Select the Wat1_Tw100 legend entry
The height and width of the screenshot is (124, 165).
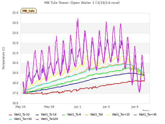click(47, 119)
